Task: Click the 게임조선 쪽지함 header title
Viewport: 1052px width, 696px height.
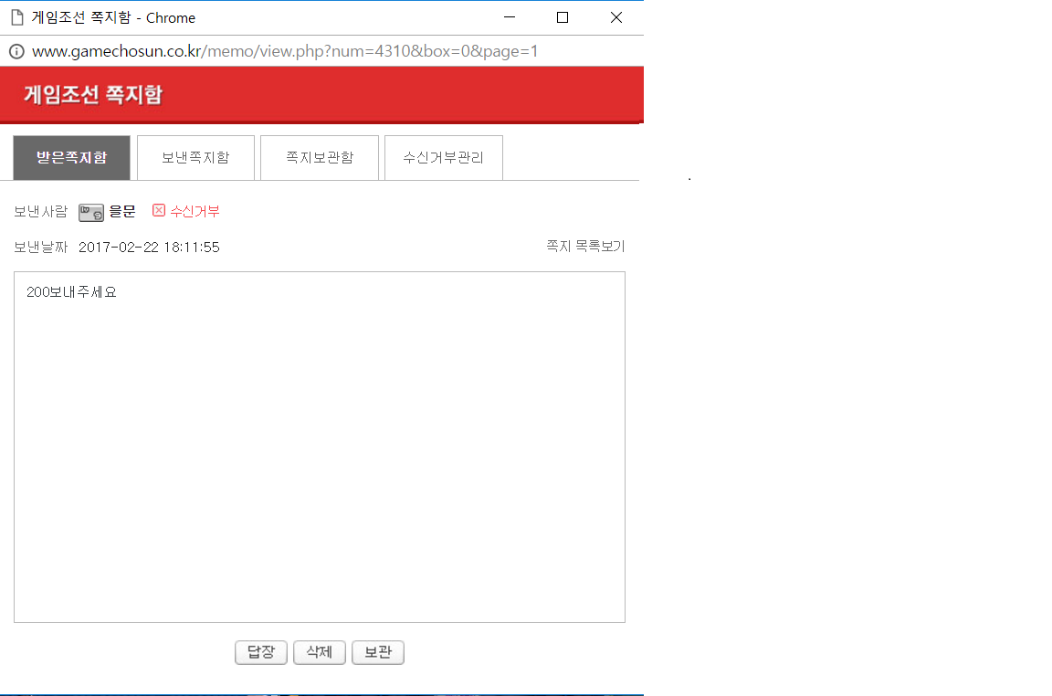Action: [93, 95]
